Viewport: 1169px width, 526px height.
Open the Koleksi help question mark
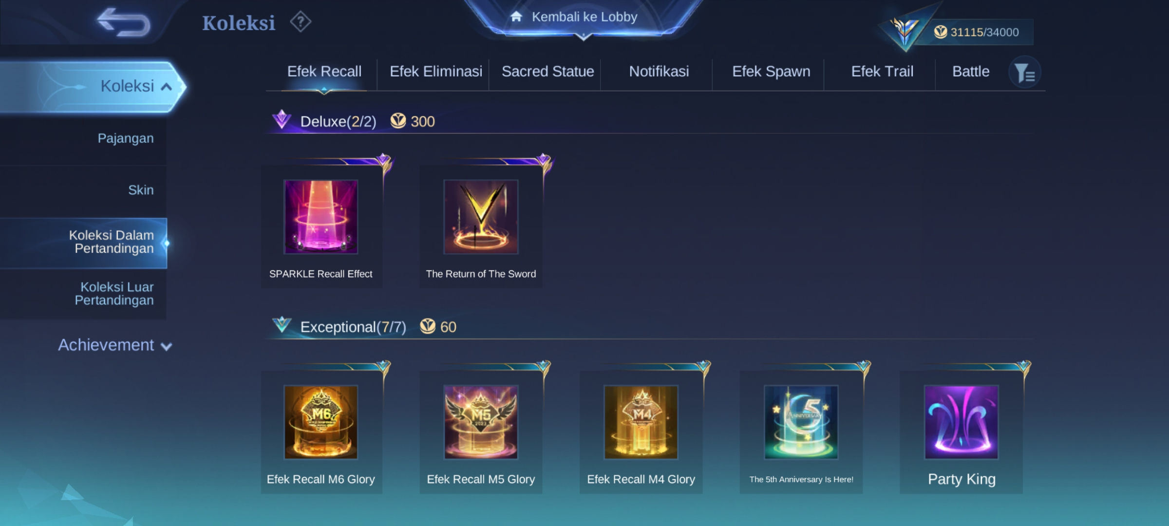pyautogui.click(x=301, y=22)
